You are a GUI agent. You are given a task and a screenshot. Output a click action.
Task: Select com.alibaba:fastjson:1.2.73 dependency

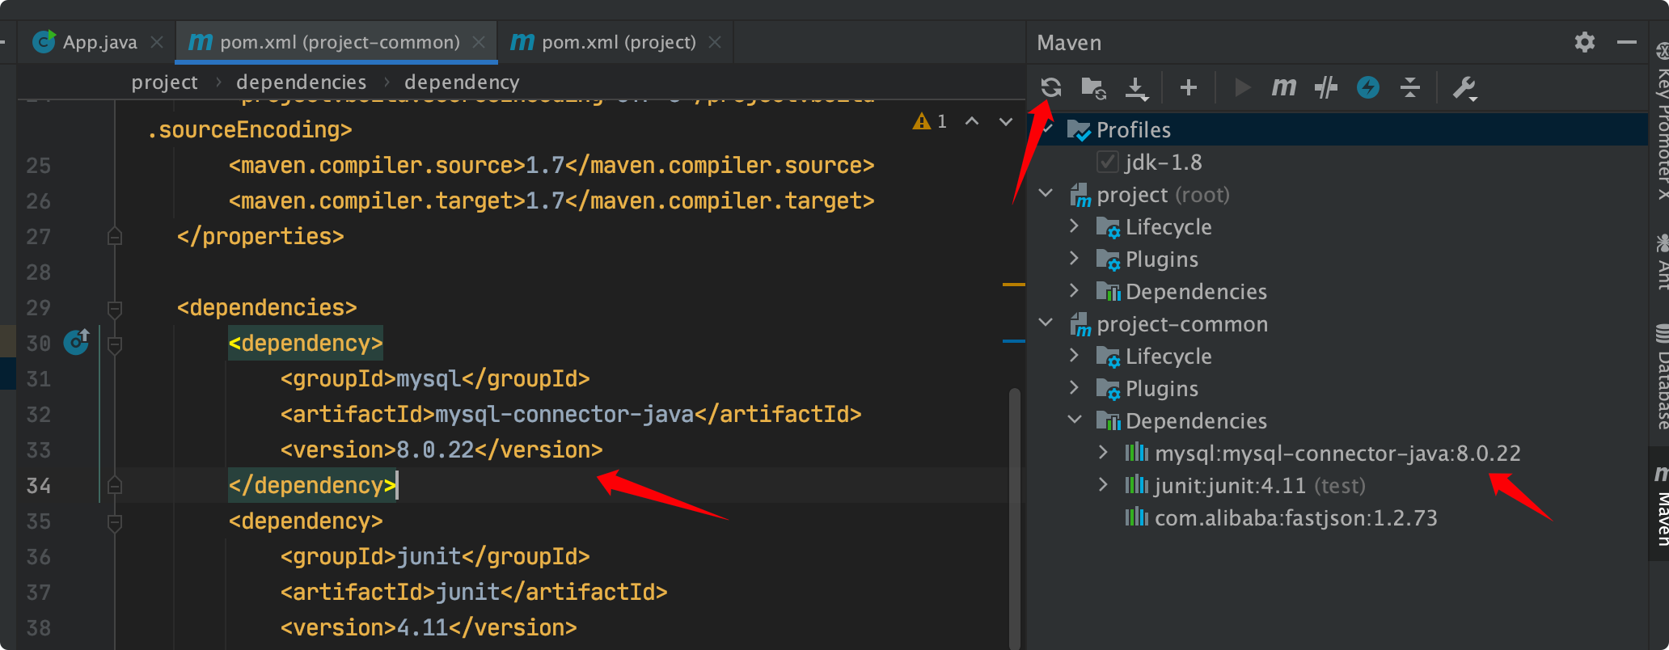pyautogui.click(x=1295, y=518)
